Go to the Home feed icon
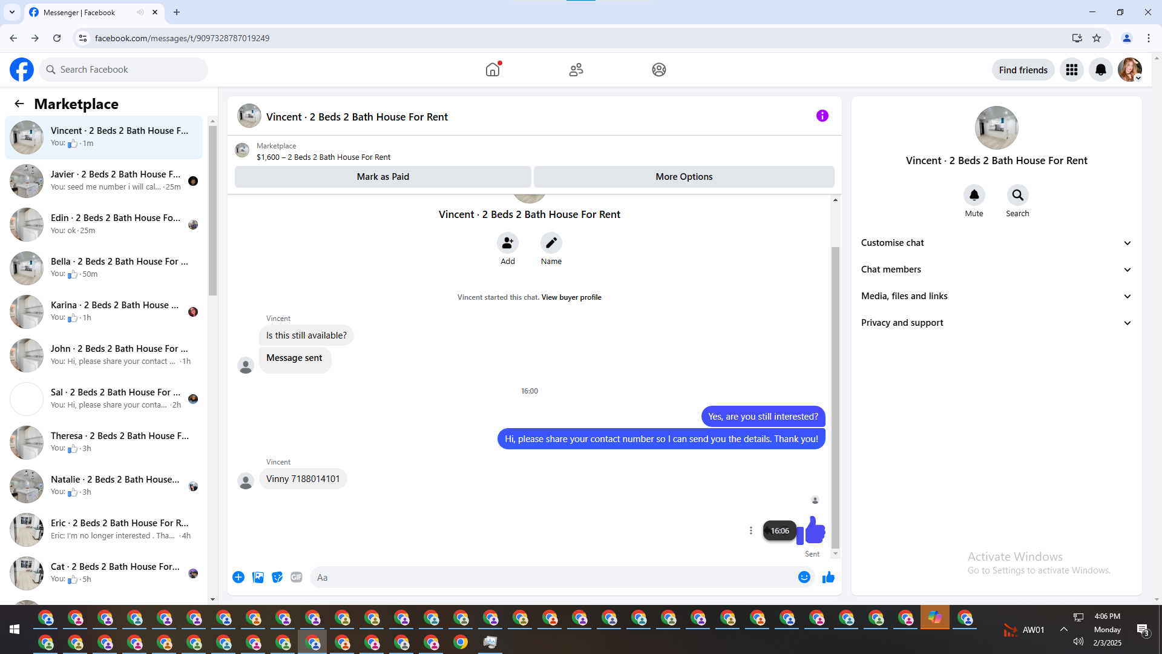This screenshot has width=1162, height=654. pyautogui.click(x=493, y=70)
